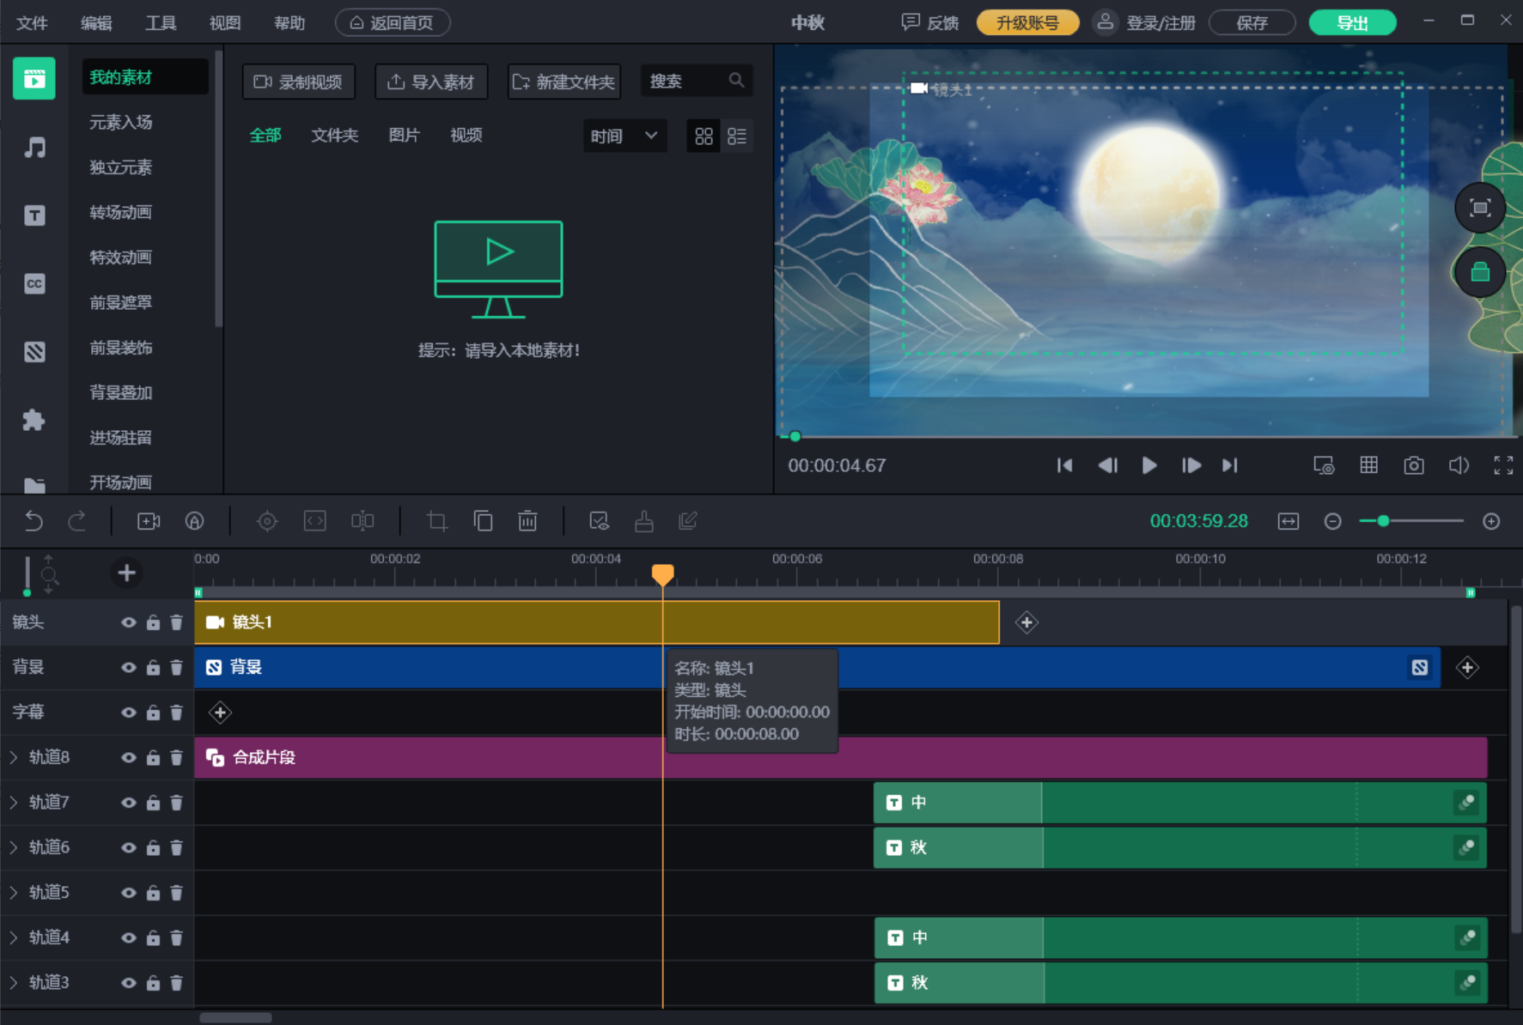Click the orange playhead marker
Viewport: 1523px width, 1025px height.
662,574
